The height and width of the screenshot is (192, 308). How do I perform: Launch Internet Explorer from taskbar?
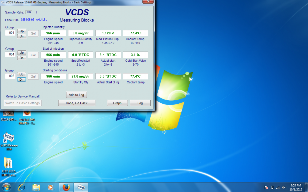pos(22,187)
